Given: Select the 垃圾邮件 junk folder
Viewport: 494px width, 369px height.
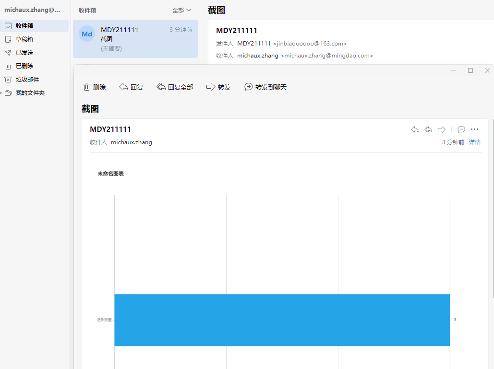Looking at the screenshot, I should (x=27, y=80).
